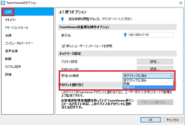Open プロキシ設定 with the 設定... button

155,61
